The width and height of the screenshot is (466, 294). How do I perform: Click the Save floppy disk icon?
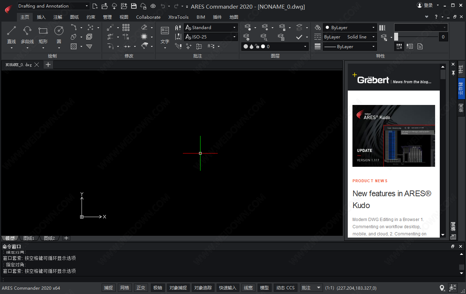click(x=134, y=6)
